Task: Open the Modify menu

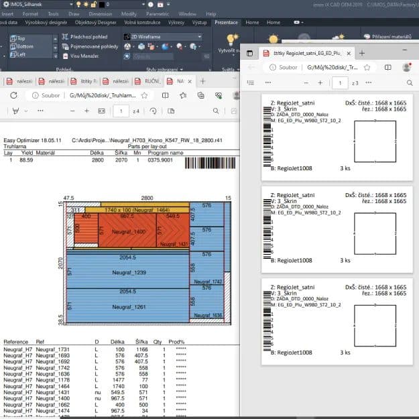Action: coord(129,14)
